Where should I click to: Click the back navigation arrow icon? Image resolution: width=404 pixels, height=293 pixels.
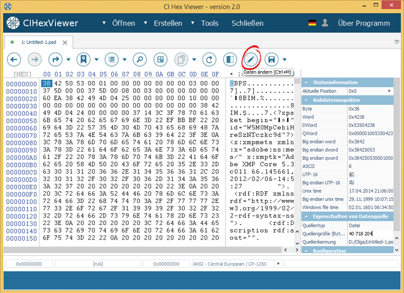click(14, 60)
